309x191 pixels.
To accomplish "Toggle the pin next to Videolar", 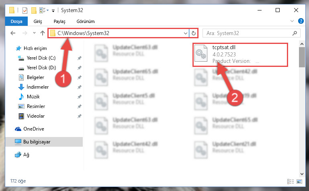I will pos(80,116).
